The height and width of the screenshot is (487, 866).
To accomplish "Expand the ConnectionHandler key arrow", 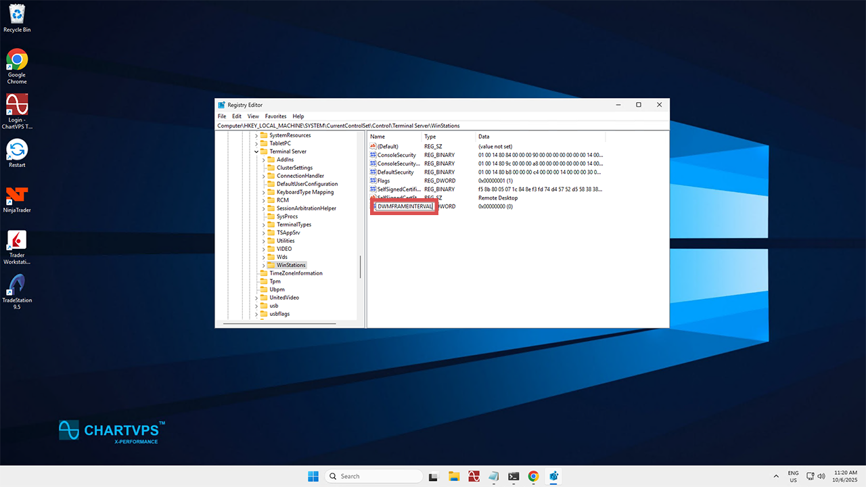I will [264, 176].
